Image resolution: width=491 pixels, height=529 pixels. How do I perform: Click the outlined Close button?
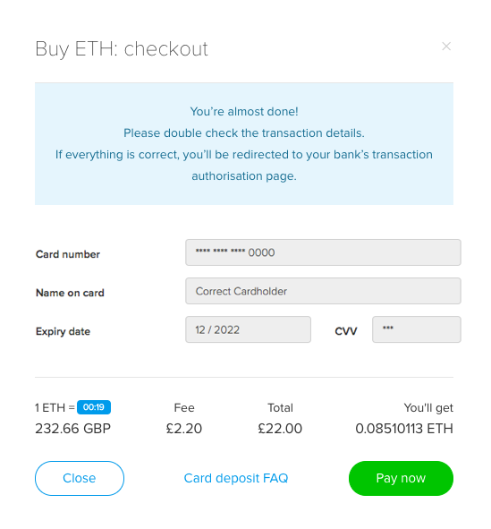click(80, 478)
